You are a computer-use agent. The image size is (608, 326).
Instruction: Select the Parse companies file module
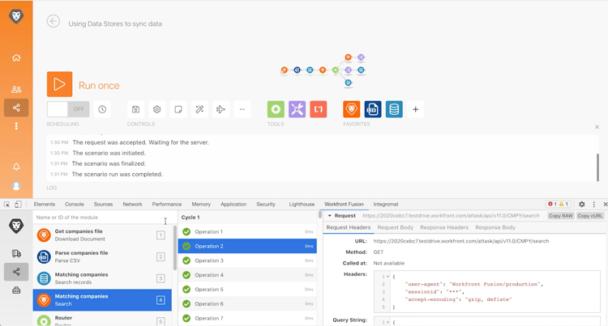(102, 256)
